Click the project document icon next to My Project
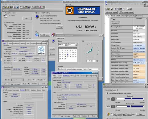This screenshot has width=148, height=119. pos(5,15)
